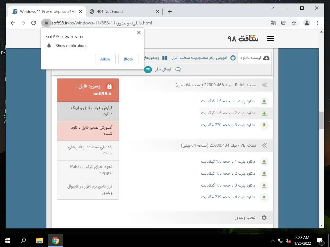Close the 404 Not Found tab
The image size is (330, 247).
157,12
